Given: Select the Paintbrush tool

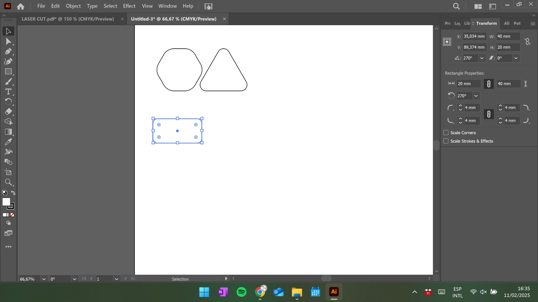Looking at the screenshot, I should 8,82.
